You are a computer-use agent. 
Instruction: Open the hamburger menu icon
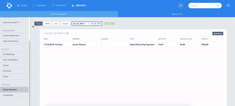tap(228, 5)
